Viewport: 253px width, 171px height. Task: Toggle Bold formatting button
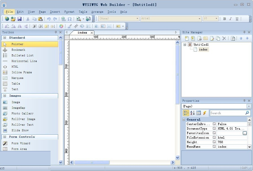tap(224, 19)
